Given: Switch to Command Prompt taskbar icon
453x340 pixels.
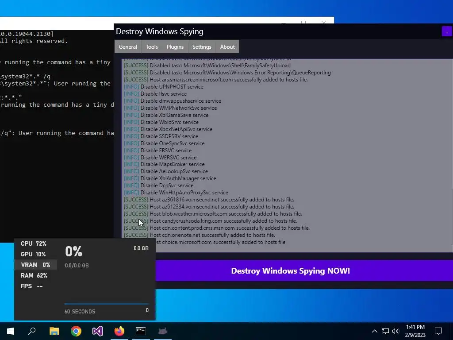Looking at the screenshot, I should coord(141,331).
